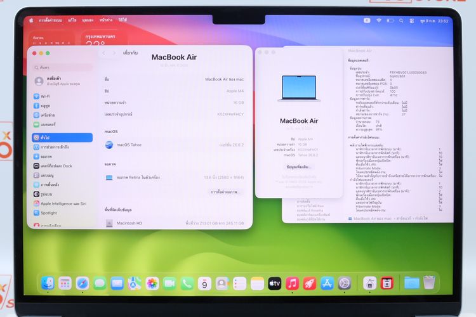The width and height of the screenshot is (476, 317).
Task: Select Wallpaper (ภาพพื้นหลัง) in sidebar
Action: click(62, 184)
